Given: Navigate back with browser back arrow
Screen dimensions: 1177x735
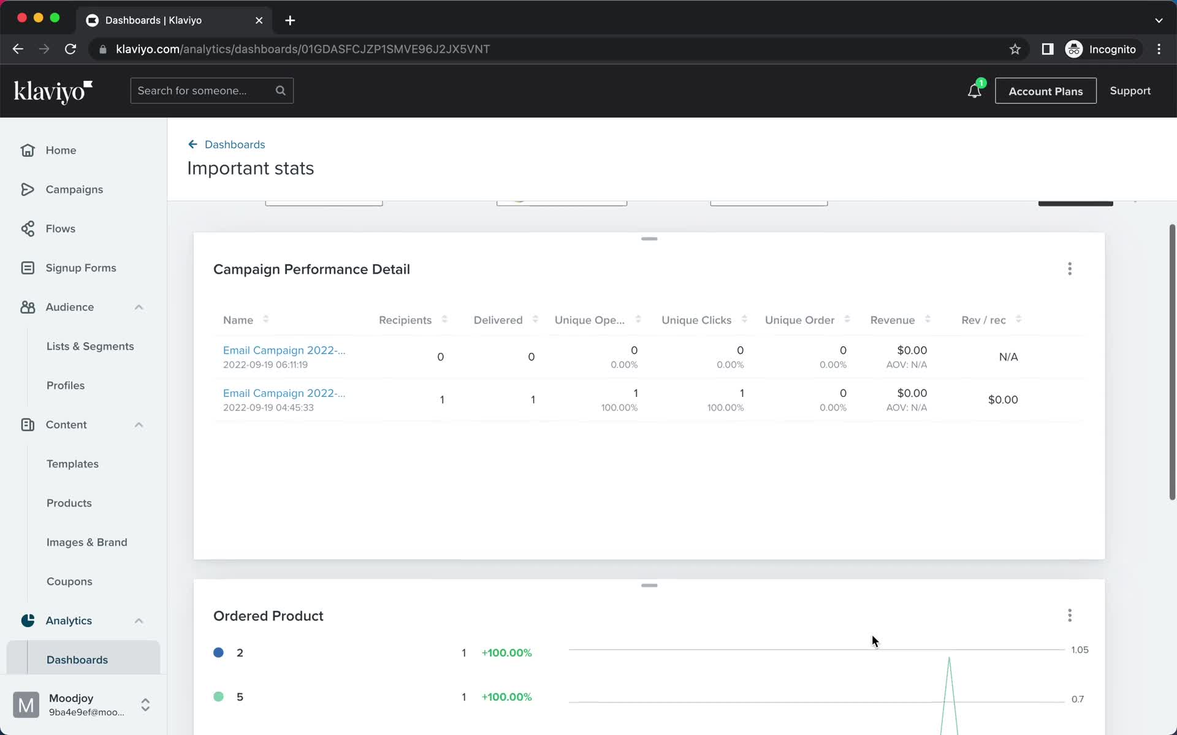Looking at the screenshot, I should click(x=18, y=49).
